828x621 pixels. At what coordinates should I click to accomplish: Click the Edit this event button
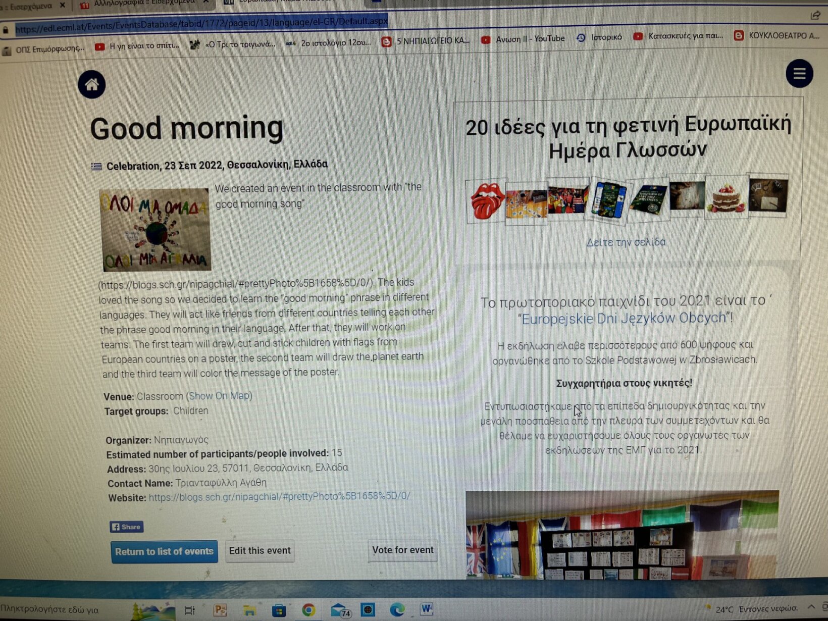pyautogui.click(x=260, y=550)
